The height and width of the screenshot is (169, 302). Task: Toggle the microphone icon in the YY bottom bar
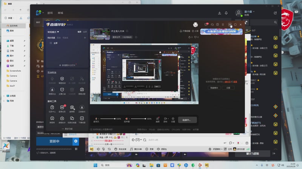103,149
